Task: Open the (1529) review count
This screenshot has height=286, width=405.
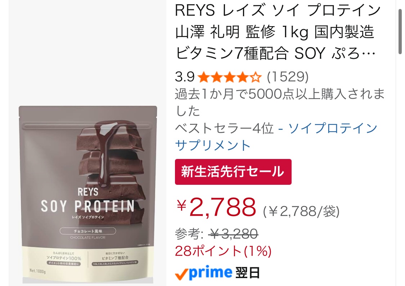Action: 288,77
